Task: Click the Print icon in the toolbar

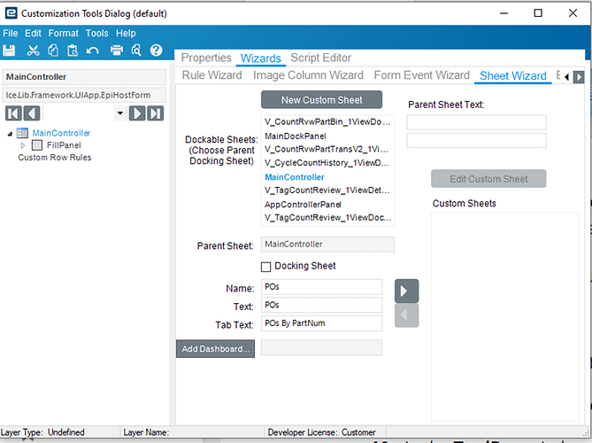Action: click(x=117, y=51)
